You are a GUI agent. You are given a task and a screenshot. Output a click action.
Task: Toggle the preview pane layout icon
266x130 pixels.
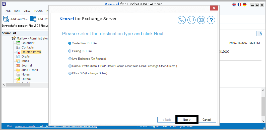pyautogui.click(x=259, y=33)
